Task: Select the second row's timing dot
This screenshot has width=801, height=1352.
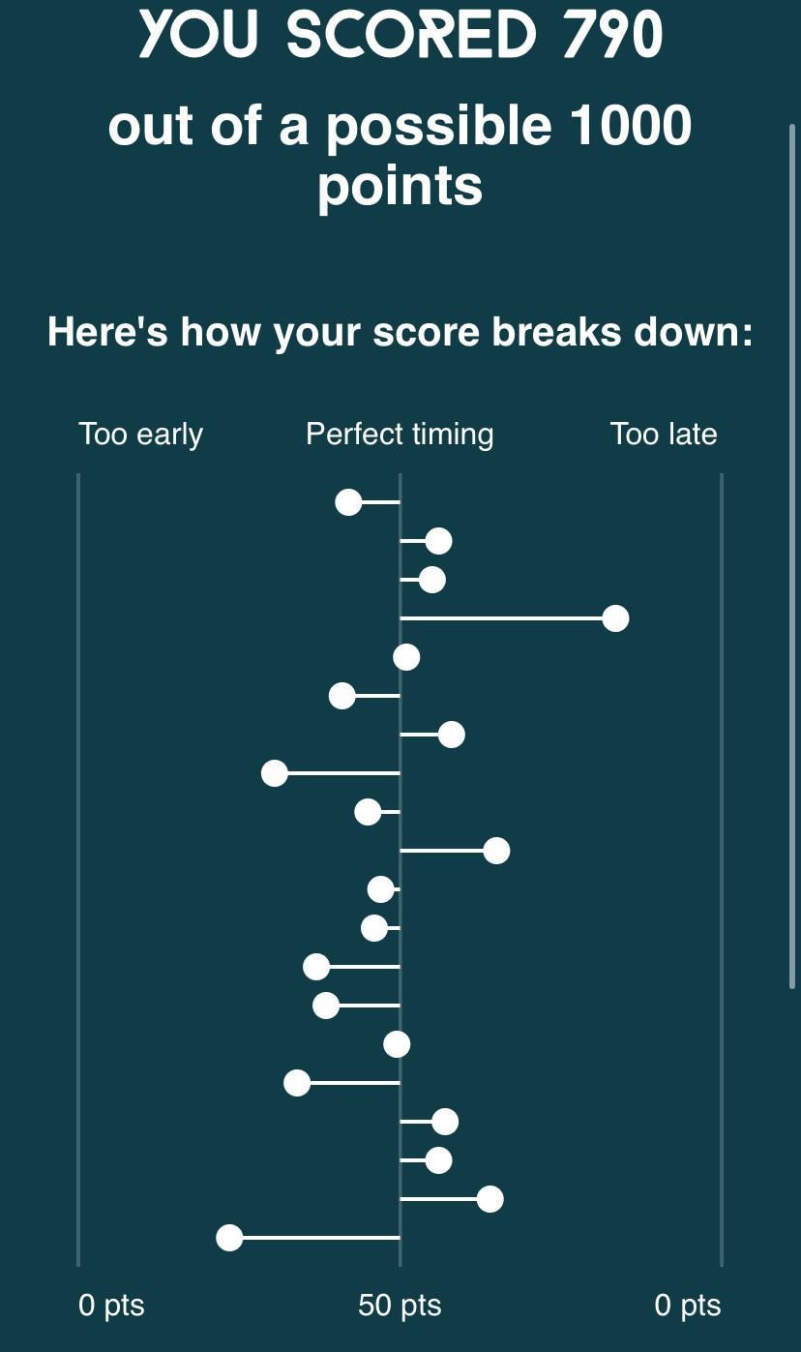Action: click(439, 541)
